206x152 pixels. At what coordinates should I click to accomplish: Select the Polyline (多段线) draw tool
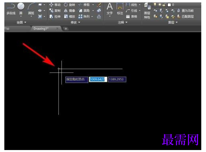coord(11,9)
